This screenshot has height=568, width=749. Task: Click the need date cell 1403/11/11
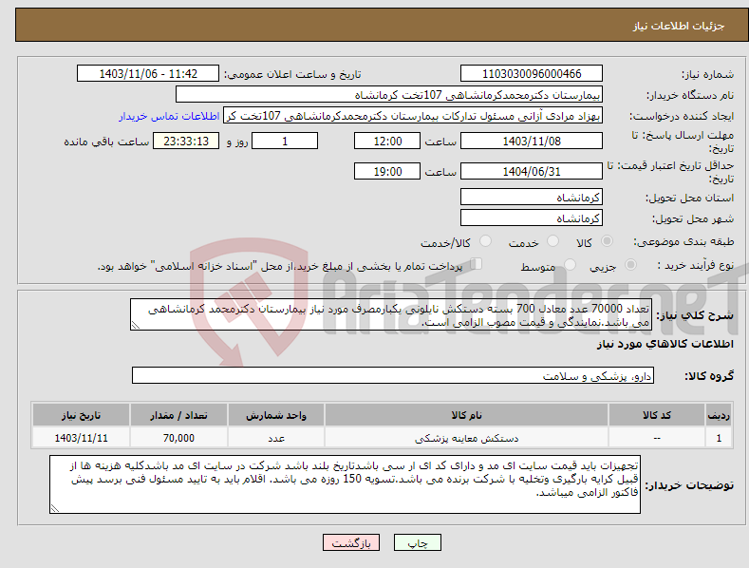[81, 438]
